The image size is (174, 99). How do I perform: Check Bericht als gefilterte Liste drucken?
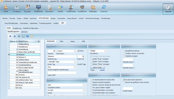(x=124, y=82)
